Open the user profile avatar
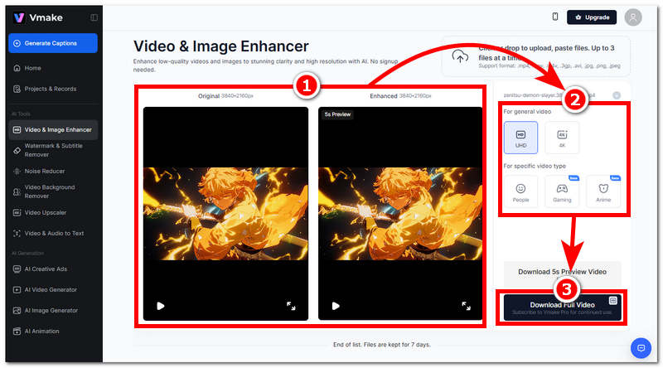The width and height of the screenshot is (663, 368). click(633, 17)
